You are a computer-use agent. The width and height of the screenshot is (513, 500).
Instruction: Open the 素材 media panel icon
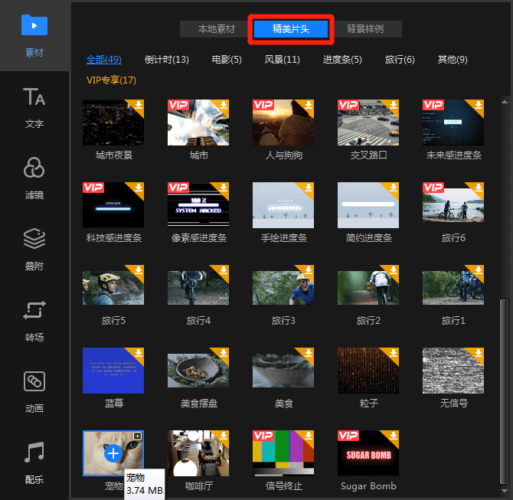(x=34, y=25)
